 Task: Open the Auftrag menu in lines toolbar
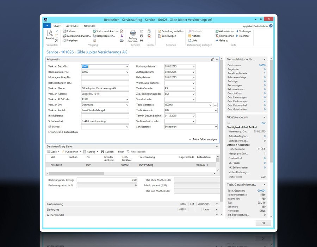pos(91,152)
